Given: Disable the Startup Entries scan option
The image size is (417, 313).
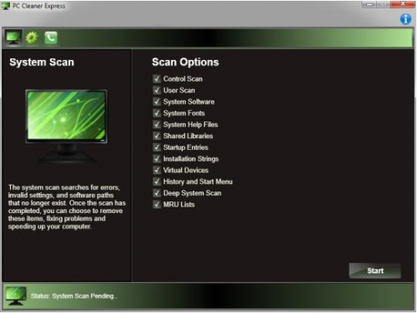Looking at the screenshot, I should (x=157, y=147).
